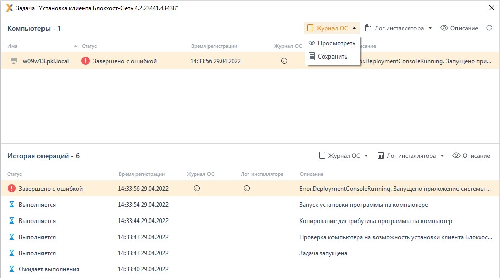Click the Журнал ОС column header in the computers table
Screen dimensions: 500x278
(287, 46)
